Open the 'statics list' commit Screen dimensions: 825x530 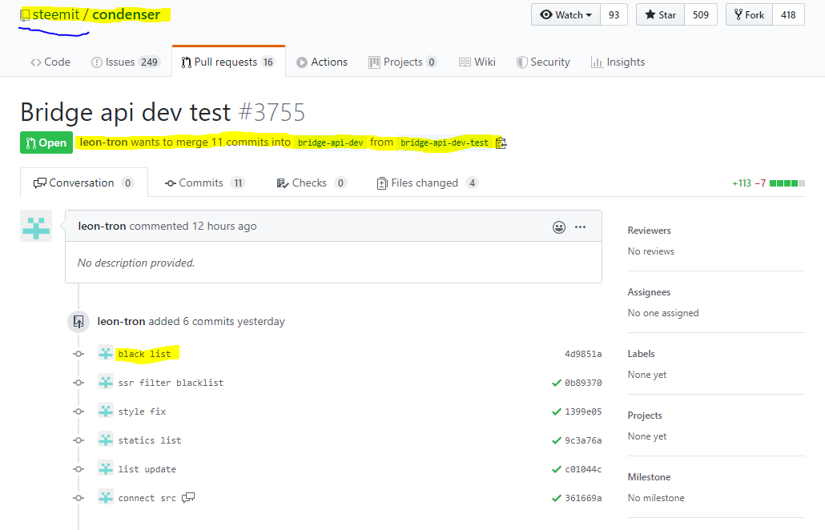[x=150, y=440]
